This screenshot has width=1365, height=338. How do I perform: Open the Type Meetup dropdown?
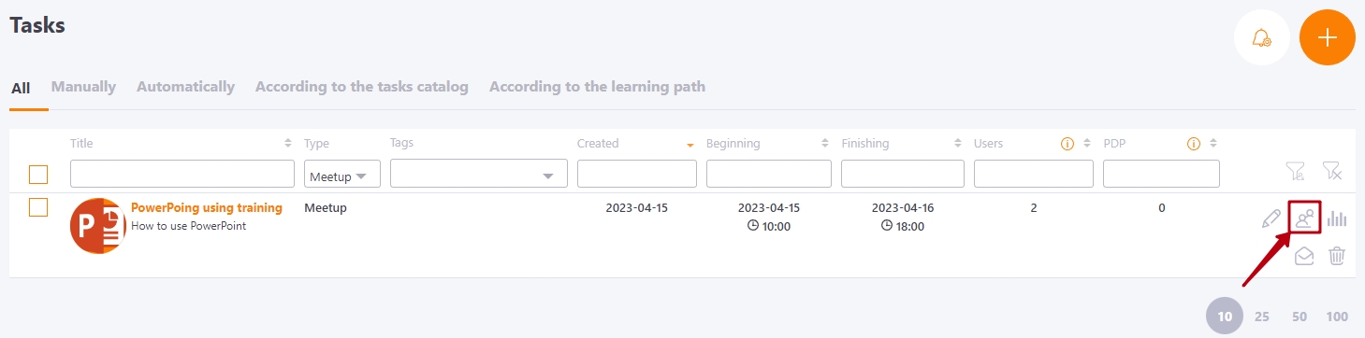click(342, 174)
